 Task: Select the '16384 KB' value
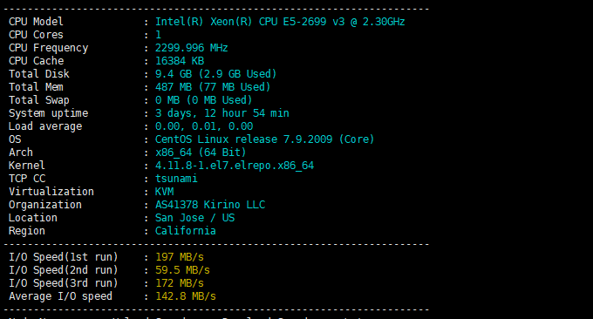(180, 61)
